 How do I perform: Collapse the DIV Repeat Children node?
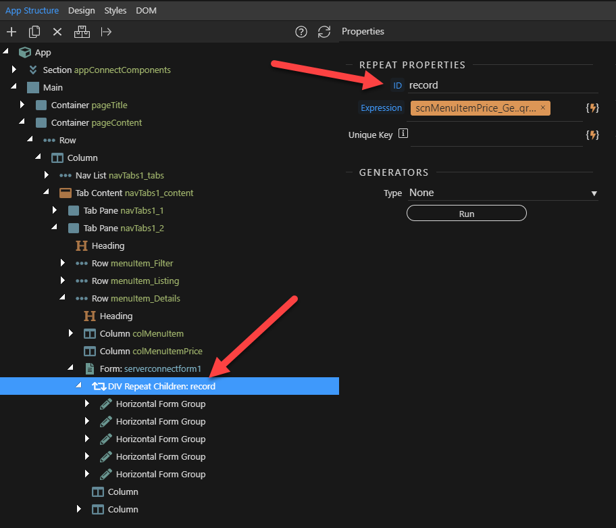coord(79,386)
